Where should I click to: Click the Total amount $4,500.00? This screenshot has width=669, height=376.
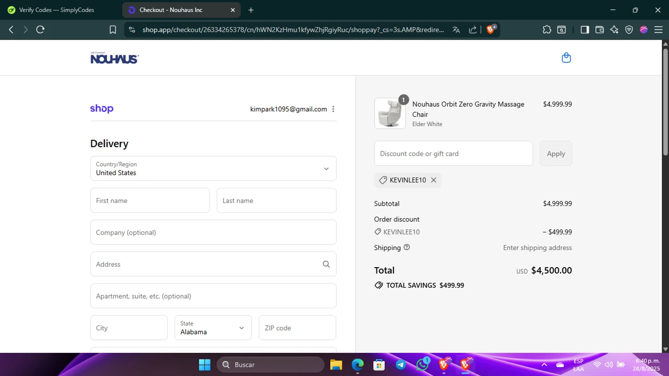click(x=551, y=270)
